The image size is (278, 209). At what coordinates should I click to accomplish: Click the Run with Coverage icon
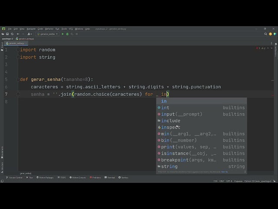click(72, 34)
